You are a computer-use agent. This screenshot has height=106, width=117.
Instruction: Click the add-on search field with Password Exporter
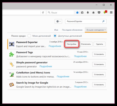click(x=86, y=21)
